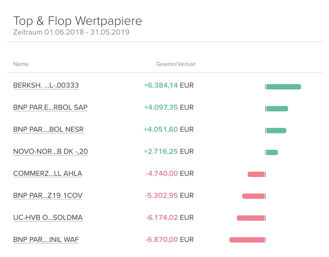This screenshot has height=257, width=329.
Task: Click the red bar for BNP PAR...Z19 1COV
Action: pyautogui.click(x=254, y=196)
